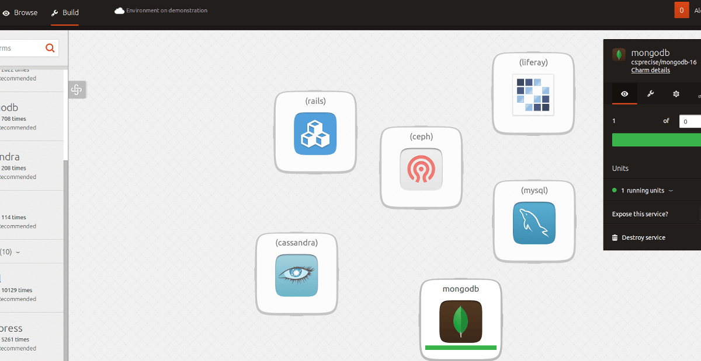
Task: Click the orange notifications counter badge
Action: (681, 10)
